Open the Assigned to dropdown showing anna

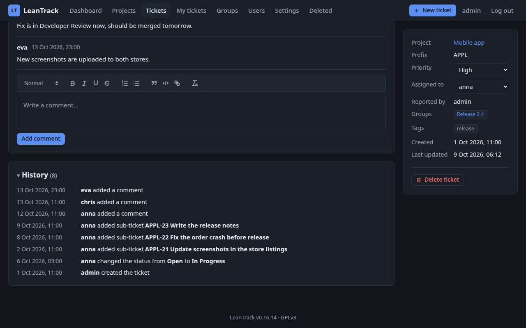coord(481,87)
